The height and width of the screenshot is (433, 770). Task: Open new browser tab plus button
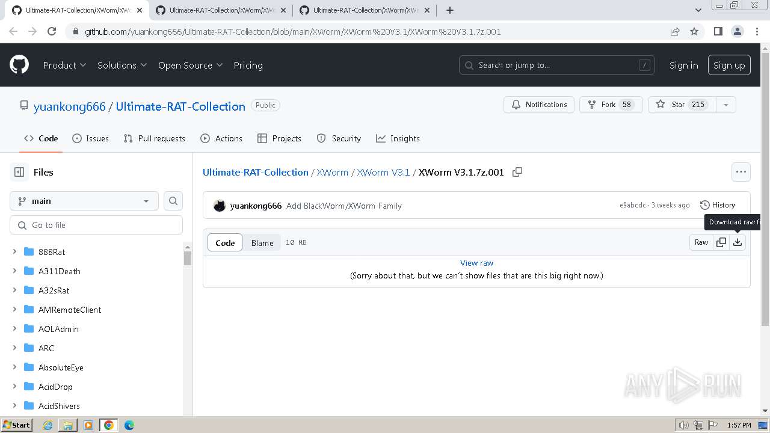(x=450, y=10)
